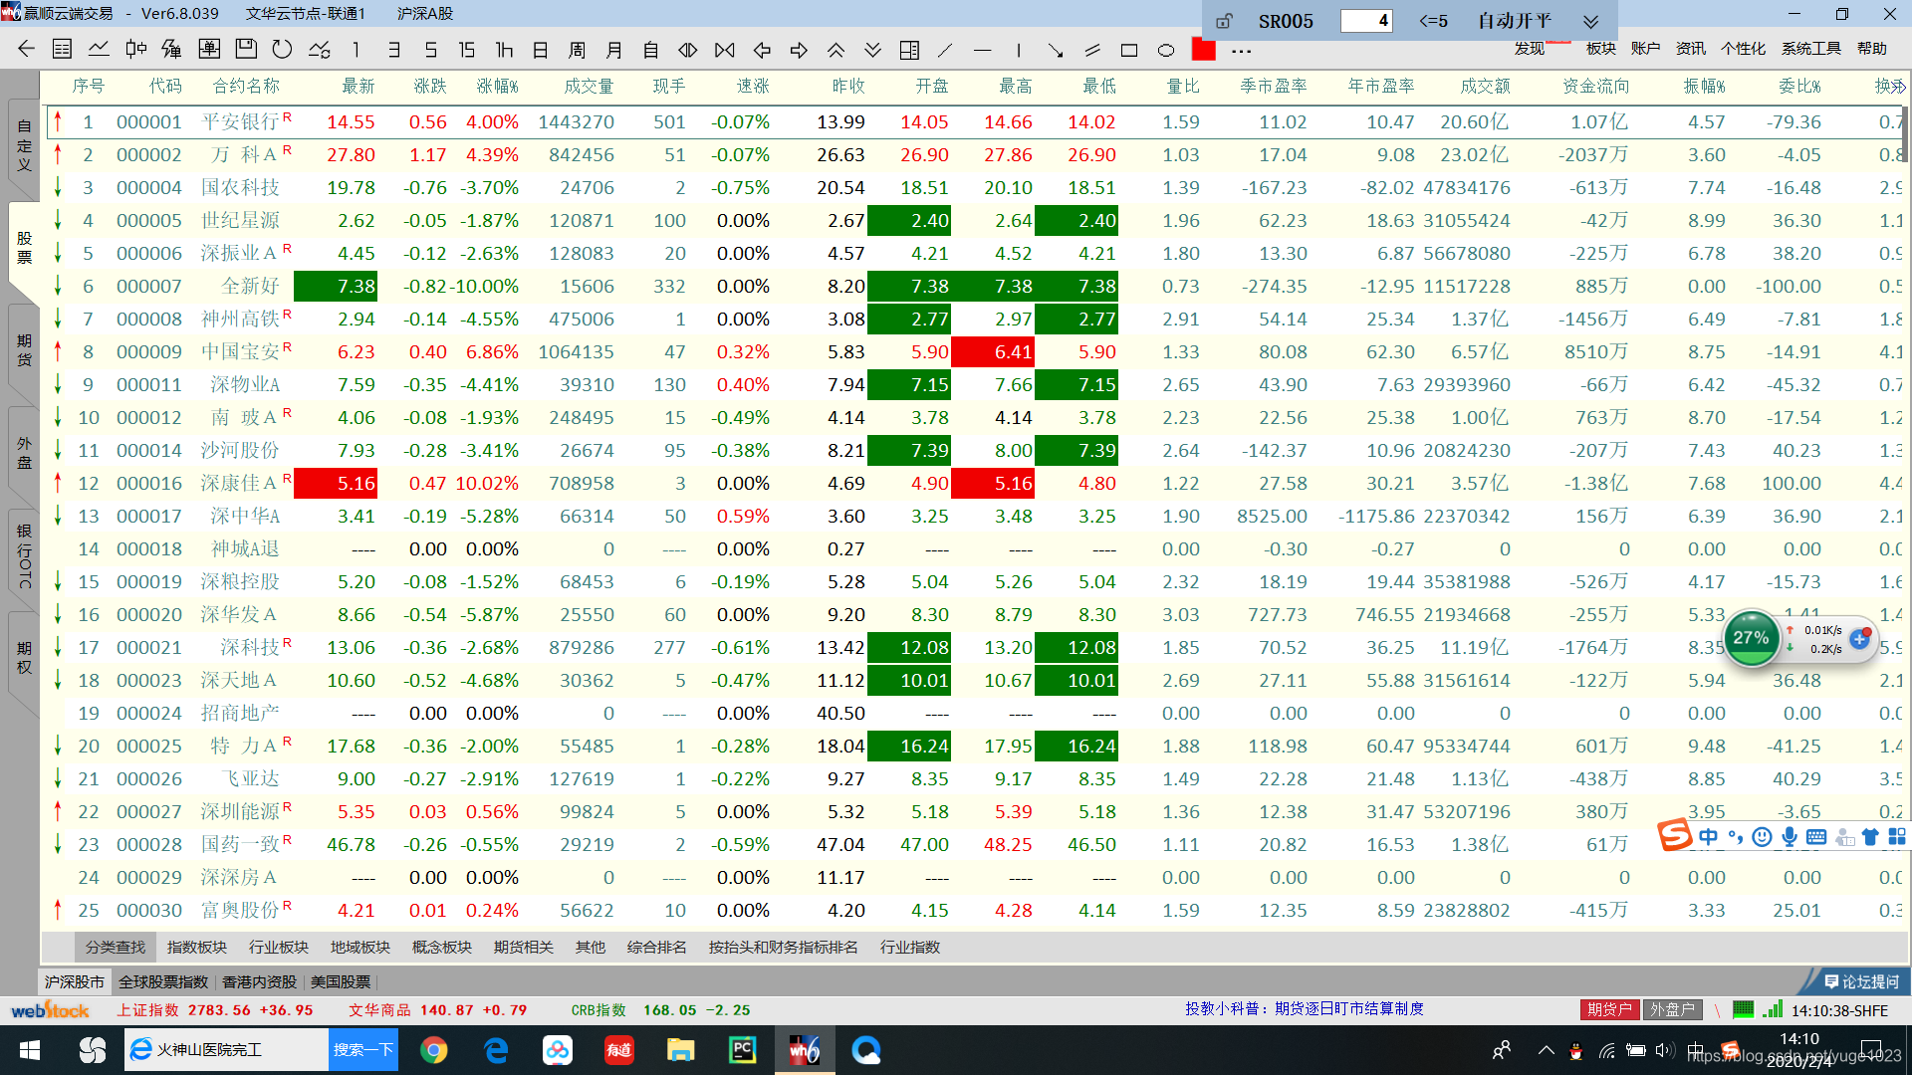Toggle the lock icon beside SR005

pos(1224,21)
